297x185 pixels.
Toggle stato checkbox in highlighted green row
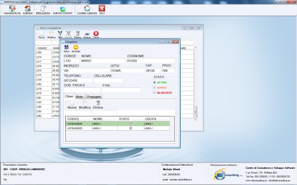point(131,124)
